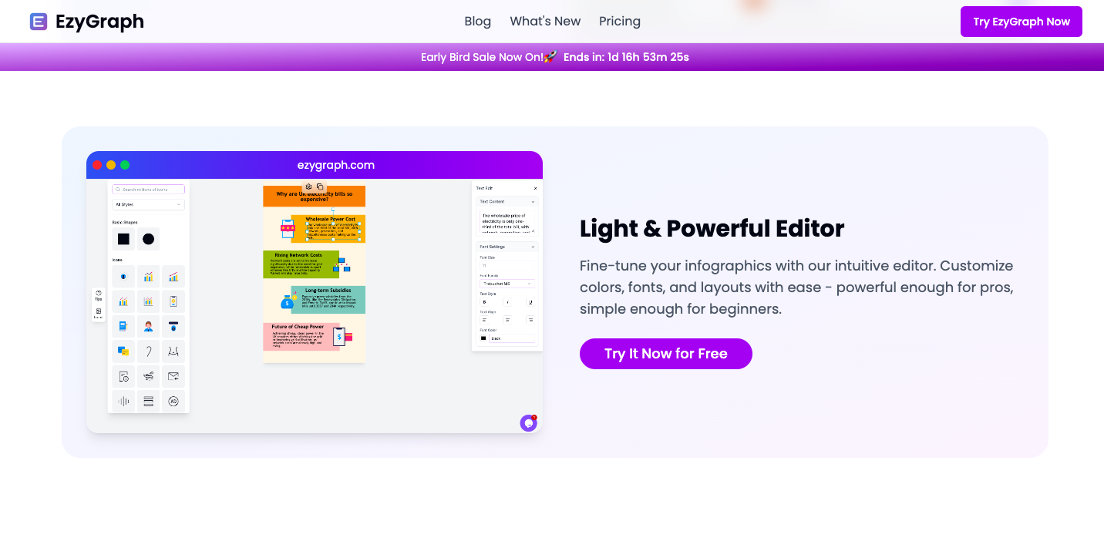Toggle bold text style
The width and height of the screenshot is (1104, 538).
[x=484, y=302]
